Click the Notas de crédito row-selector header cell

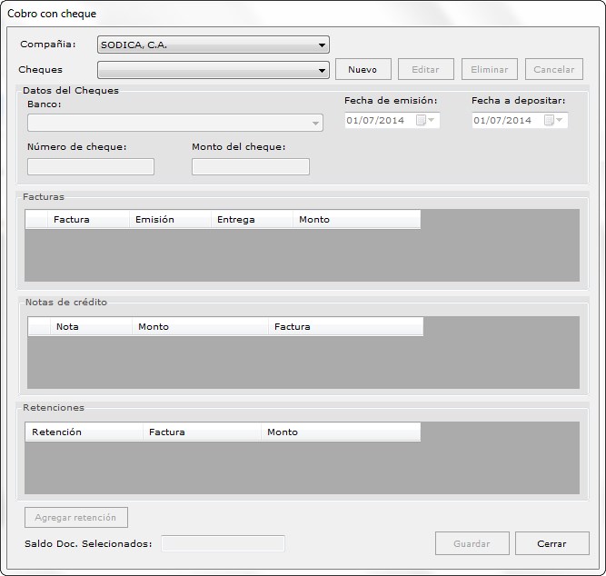click(39, 327)
